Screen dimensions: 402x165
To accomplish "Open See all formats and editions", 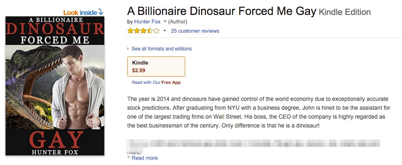I will (x=161, y=49).
